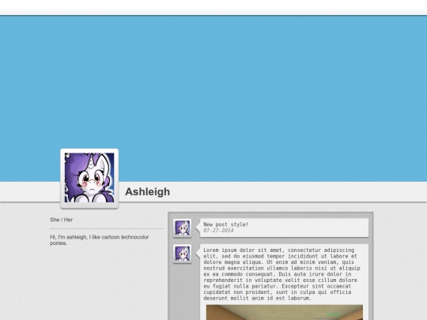This screenshot has height=320, width=427.
Task: Click the "She / Her" pronoun text
Action: [x=61, y=220]
